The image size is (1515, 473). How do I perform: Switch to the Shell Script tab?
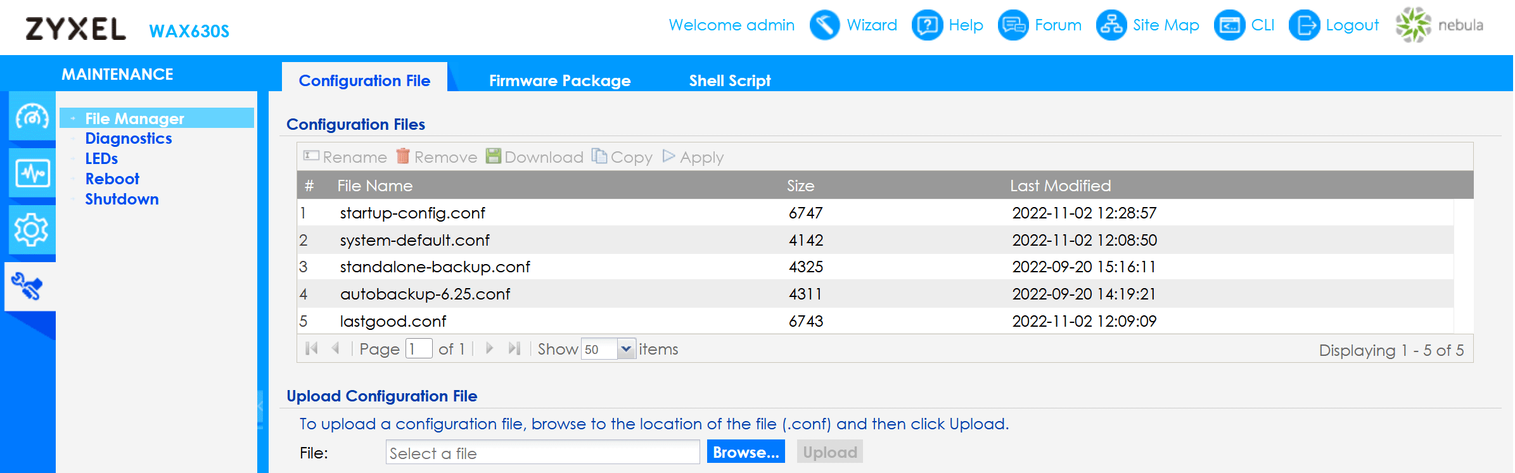[729, 80]
